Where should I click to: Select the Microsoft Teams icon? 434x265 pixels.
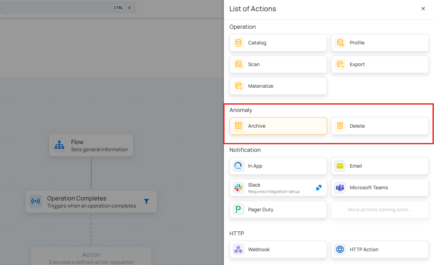pyautogui.click(x=340, y=188)
